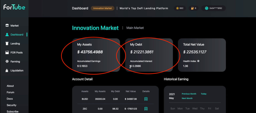The image size is (256, 113).
Task: Click Total Net Value $ 22535.1127
Action: pyautogui.click(x=195, y=52)
